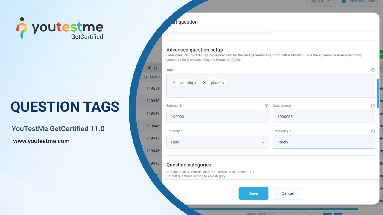Click New sub-pool button in background page

click(x=358, y=1)
